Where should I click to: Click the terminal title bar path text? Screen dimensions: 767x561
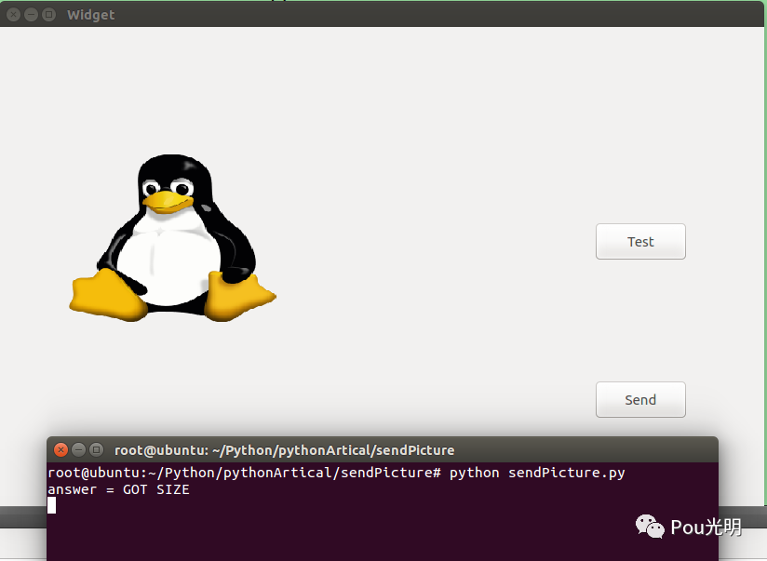click(284, 450)
